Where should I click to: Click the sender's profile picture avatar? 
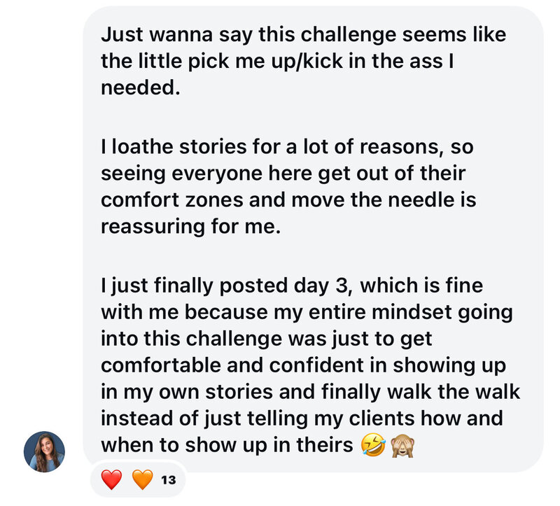44,451
